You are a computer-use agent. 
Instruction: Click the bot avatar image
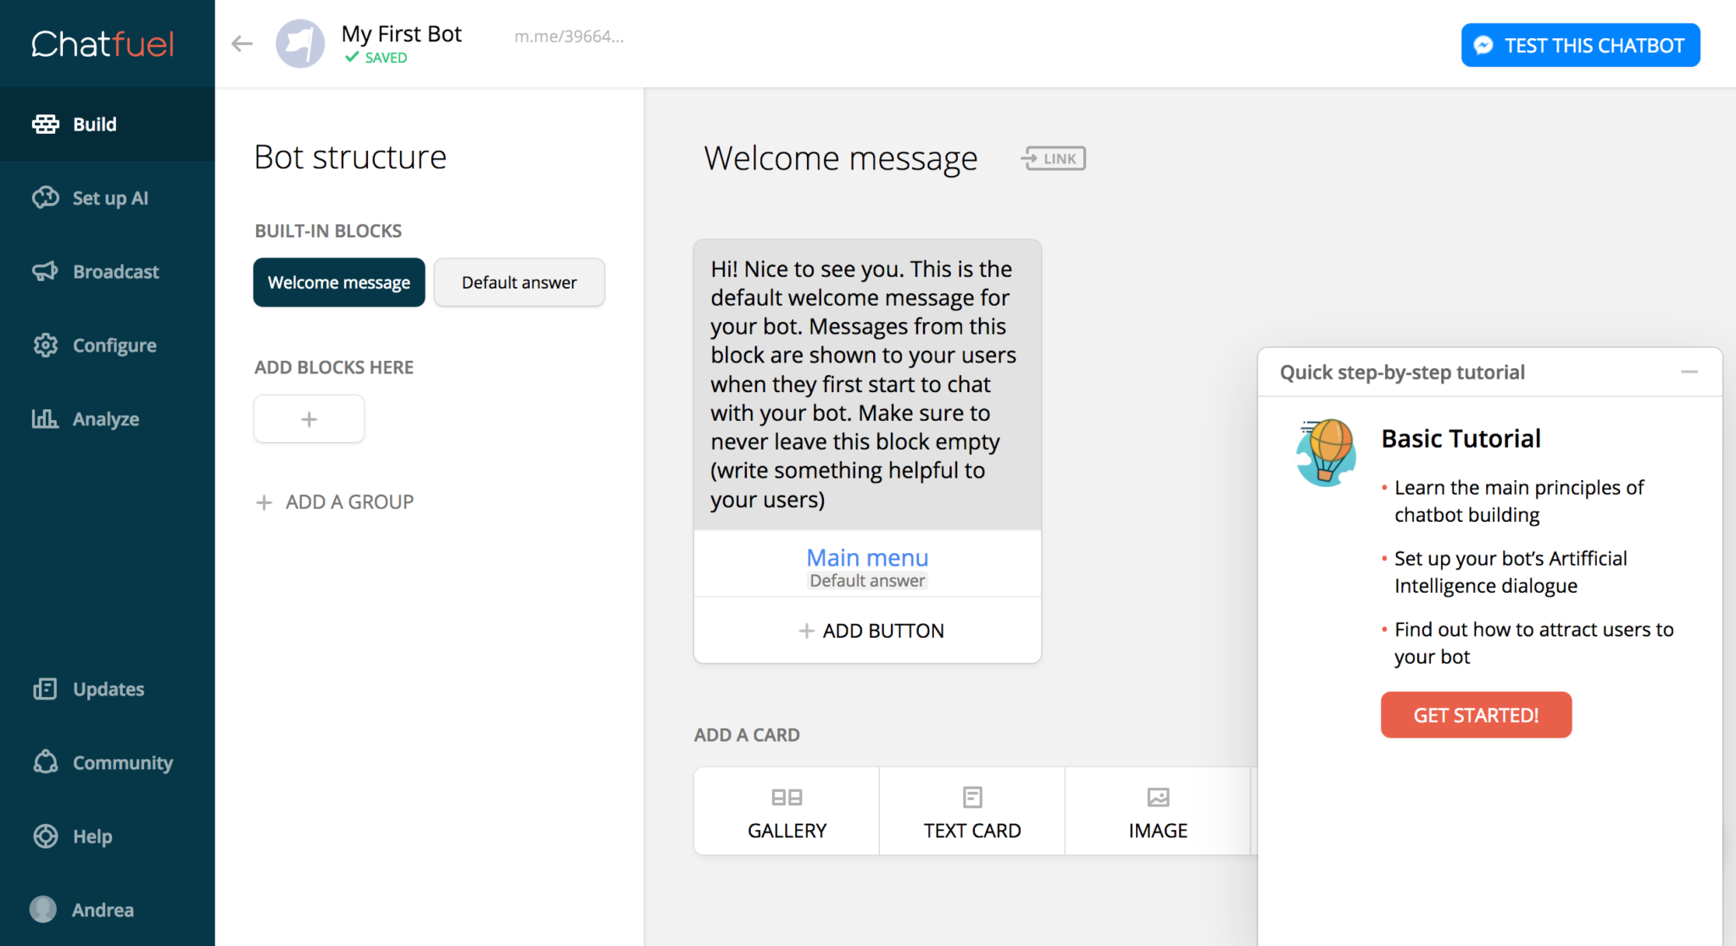pos(300,43)
